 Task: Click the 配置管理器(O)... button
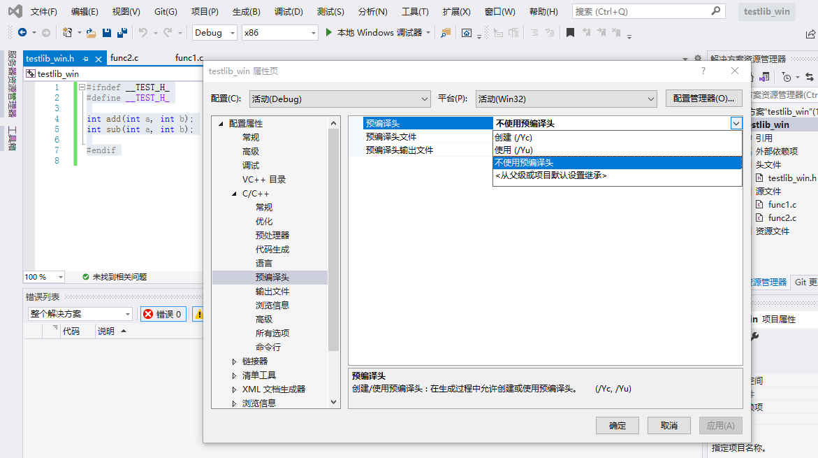(x=703, y=99)
